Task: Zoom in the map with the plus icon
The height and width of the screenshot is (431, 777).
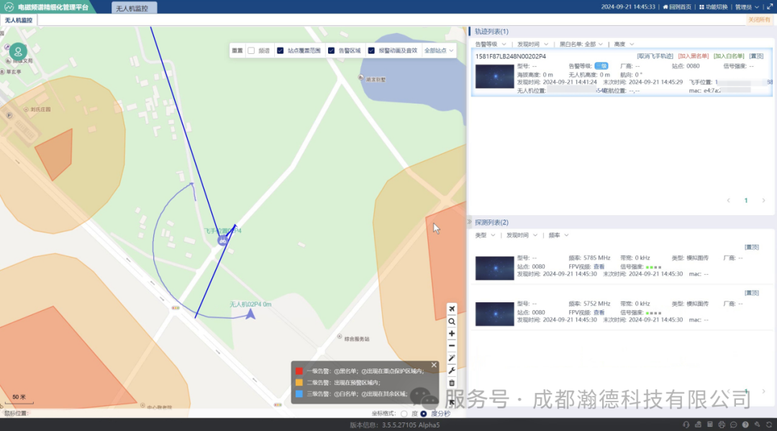Action: [451, 333]
